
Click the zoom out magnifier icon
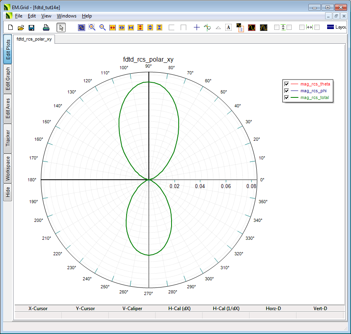tap(102, 27)
